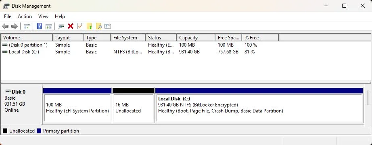This screenshot has width=372, height=145.
Task: Open the File menu
Action: (x=8, y=16)
